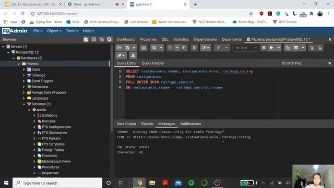This screenshot has height=188, width=334.
Task: Click the Save File toolbar icon
Action: [x=127, y=48]
